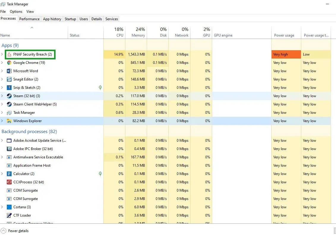The image size is (336, 235).
Task: Expand the Snagit Editor (2) group
Action: 2,79
